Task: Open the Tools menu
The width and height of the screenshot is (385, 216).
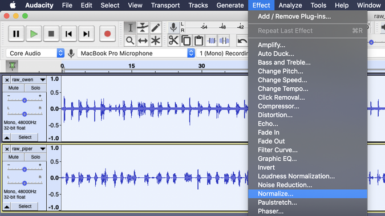Action: (x=318, y=5)
